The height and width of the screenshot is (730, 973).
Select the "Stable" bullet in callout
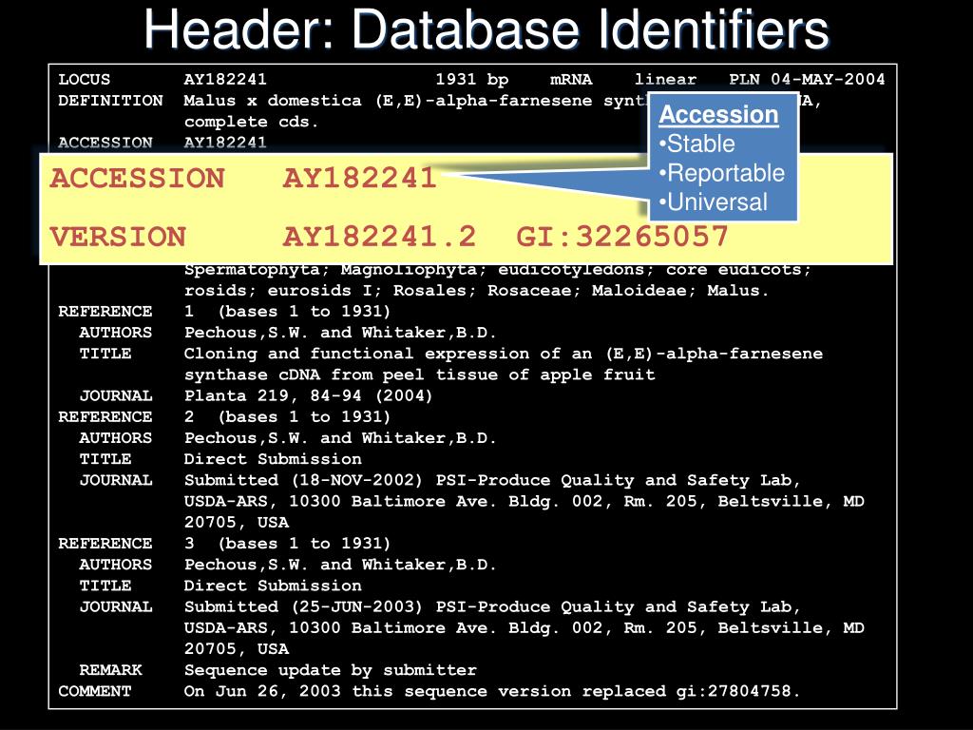coord(696,144)
